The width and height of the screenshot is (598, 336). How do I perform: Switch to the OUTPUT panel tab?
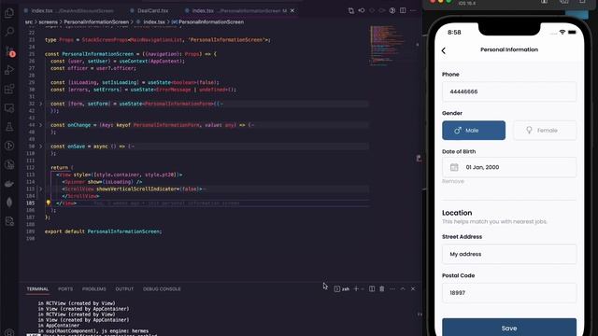point(124,288)
